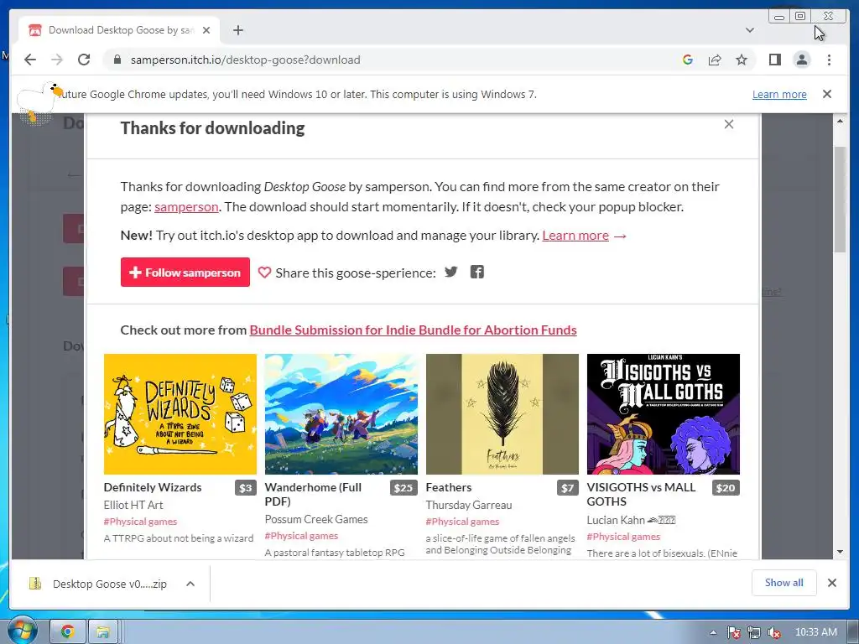
Task: Open the Google search icon in address bar
Action: tap(688, 60)
